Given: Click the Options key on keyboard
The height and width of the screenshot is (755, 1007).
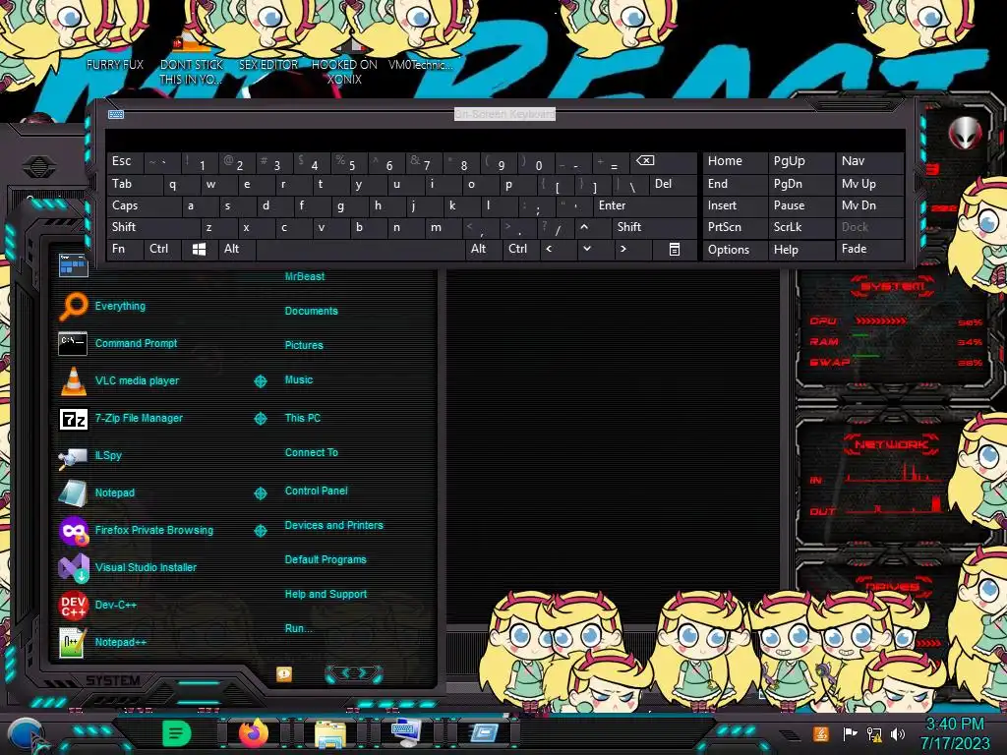Looking at the screenshot, I should [735, 249].
